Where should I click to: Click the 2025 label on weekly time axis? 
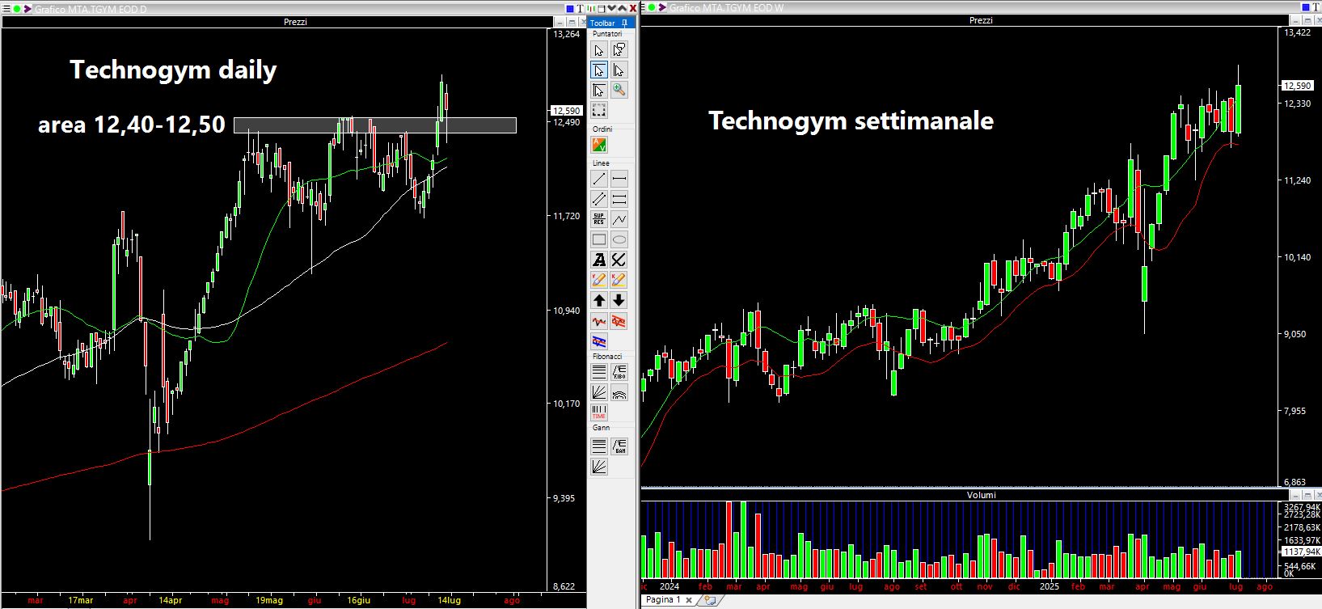click(x=1049, y=586)
